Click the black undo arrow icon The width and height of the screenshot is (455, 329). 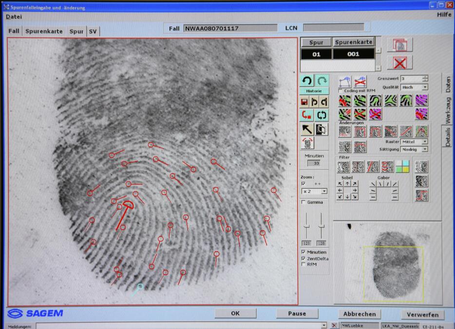[307, 80]
